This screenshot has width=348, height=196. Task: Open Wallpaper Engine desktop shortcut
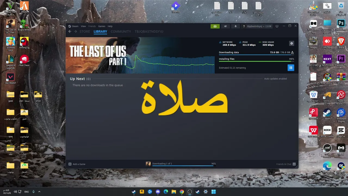(x=341, y=115)
